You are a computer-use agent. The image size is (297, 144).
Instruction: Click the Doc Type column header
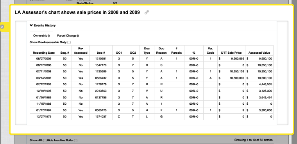tap(147, 51)
